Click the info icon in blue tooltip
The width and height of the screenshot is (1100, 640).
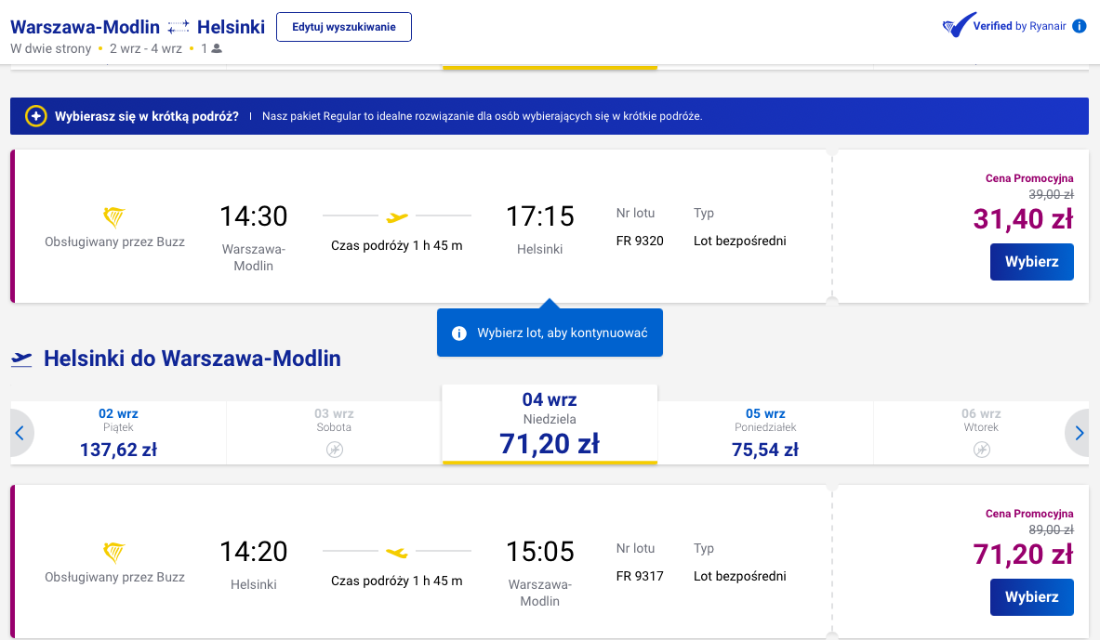[458, 333]
